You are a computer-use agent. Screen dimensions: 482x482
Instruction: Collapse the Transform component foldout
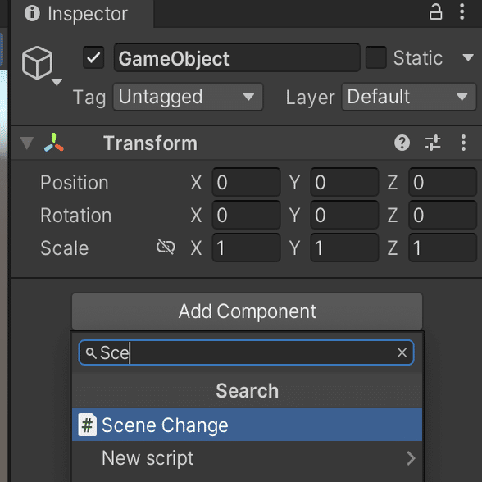[x=27, y=143]
